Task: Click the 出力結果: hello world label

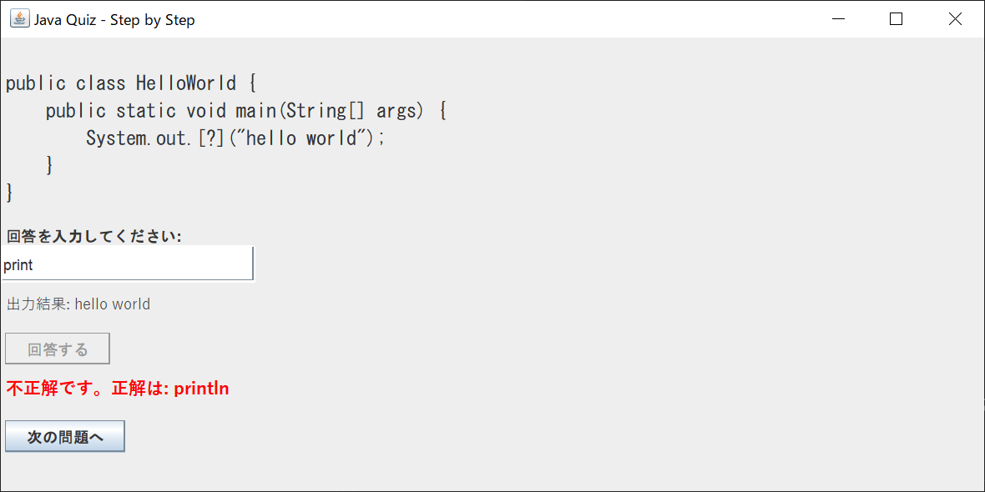Action: point(78,304)
